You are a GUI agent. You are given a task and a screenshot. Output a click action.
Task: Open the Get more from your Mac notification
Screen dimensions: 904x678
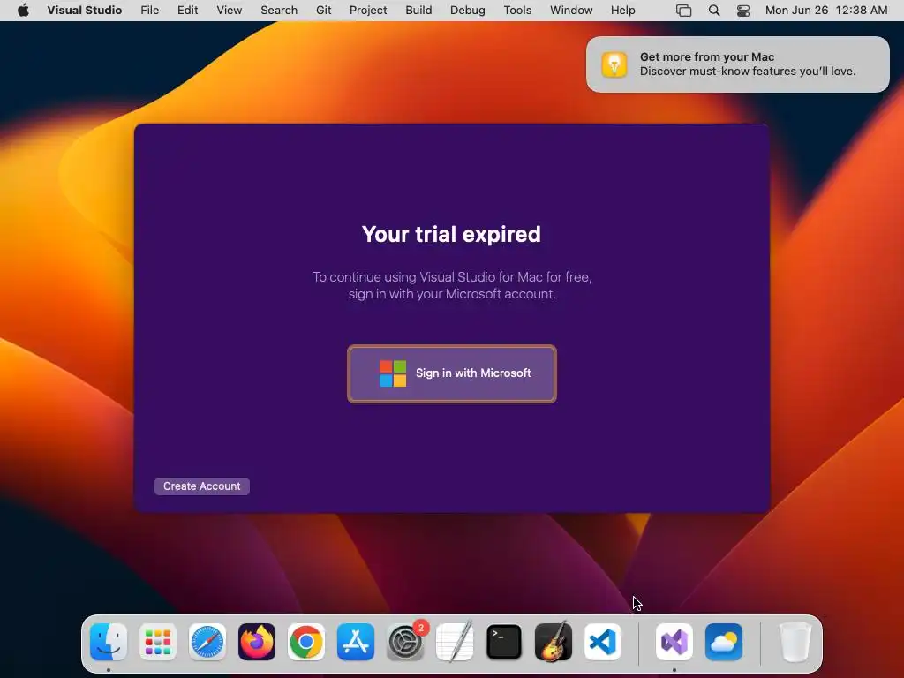pyautogui.click(x=737, y=64)
